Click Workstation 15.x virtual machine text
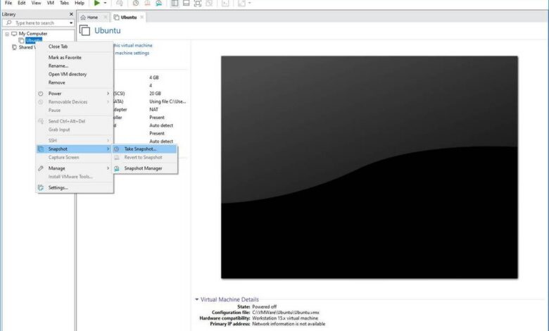 click(285, 318)
